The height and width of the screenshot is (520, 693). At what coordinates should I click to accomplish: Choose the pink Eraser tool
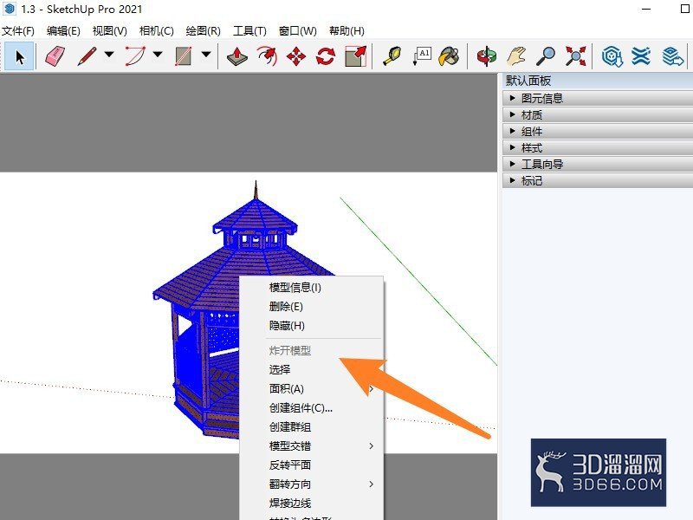[x=55, y=56]
